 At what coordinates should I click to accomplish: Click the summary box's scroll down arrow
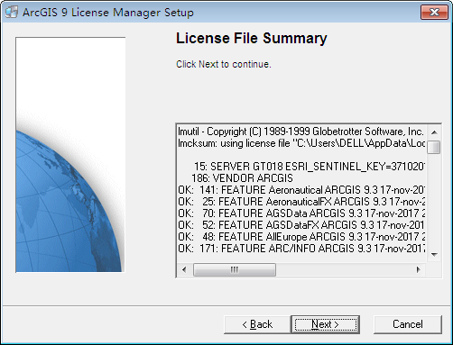(434, 255)
